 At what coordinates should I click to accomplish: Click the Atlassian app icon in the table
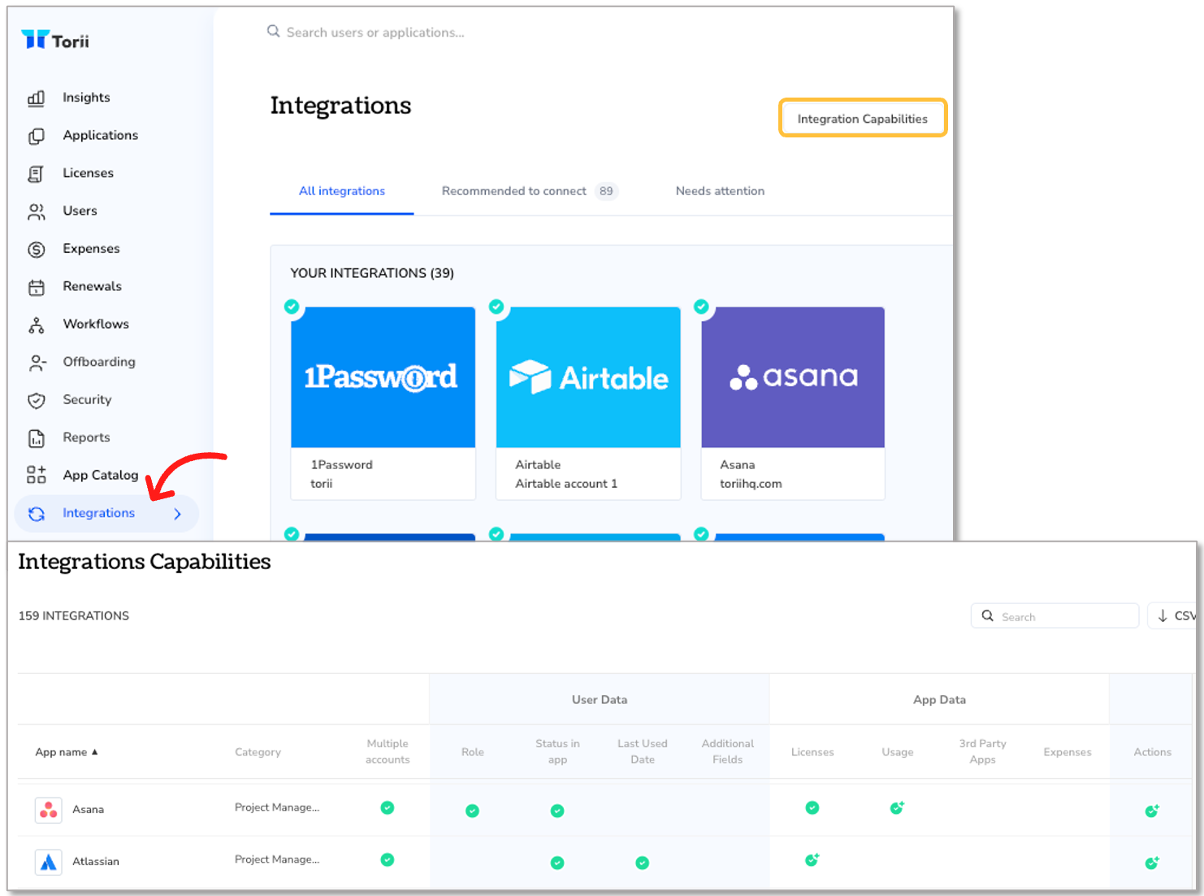click(49, 862)
